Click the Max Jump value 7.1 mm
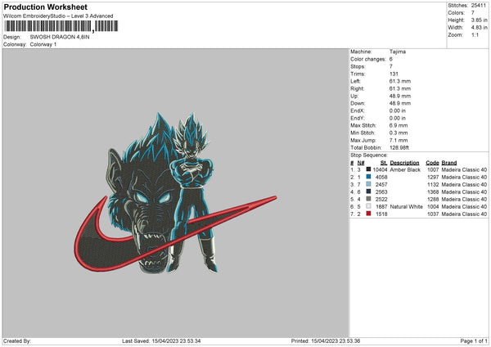The image size is (491, 347). click(399, 140)
